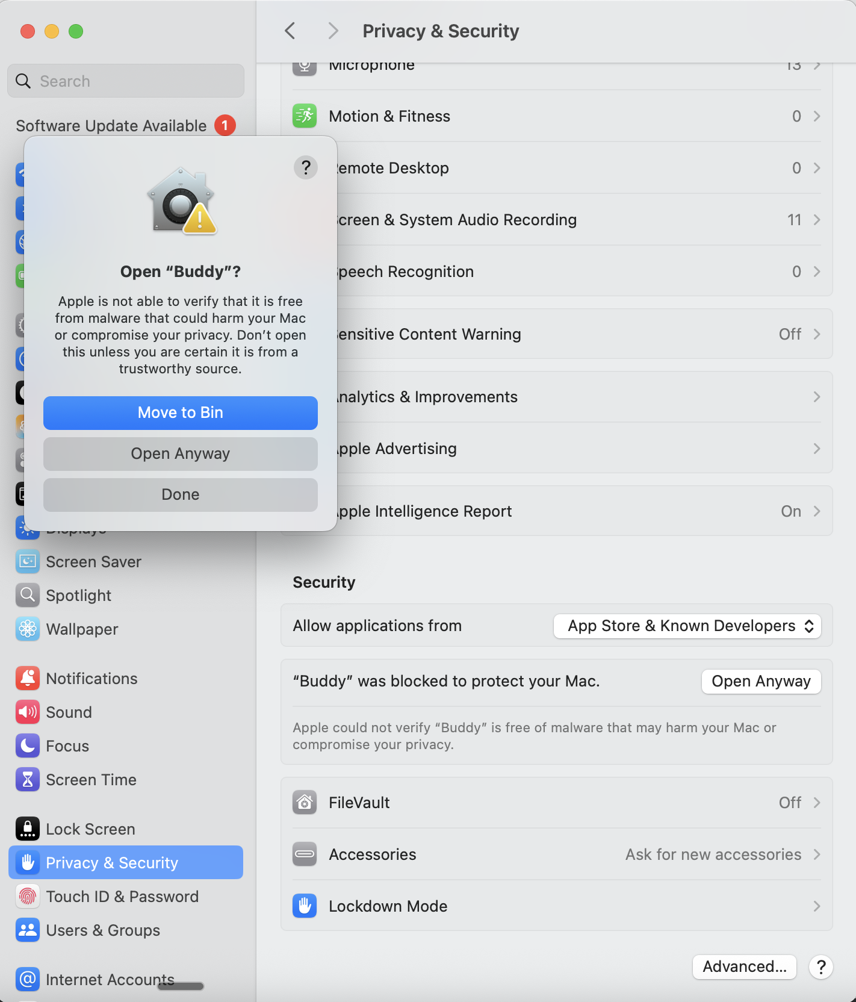Expand the Motion & Fitness row chevron
Image resolution: width=856 pixels, height=1002 pixels.
click(817, 116)
